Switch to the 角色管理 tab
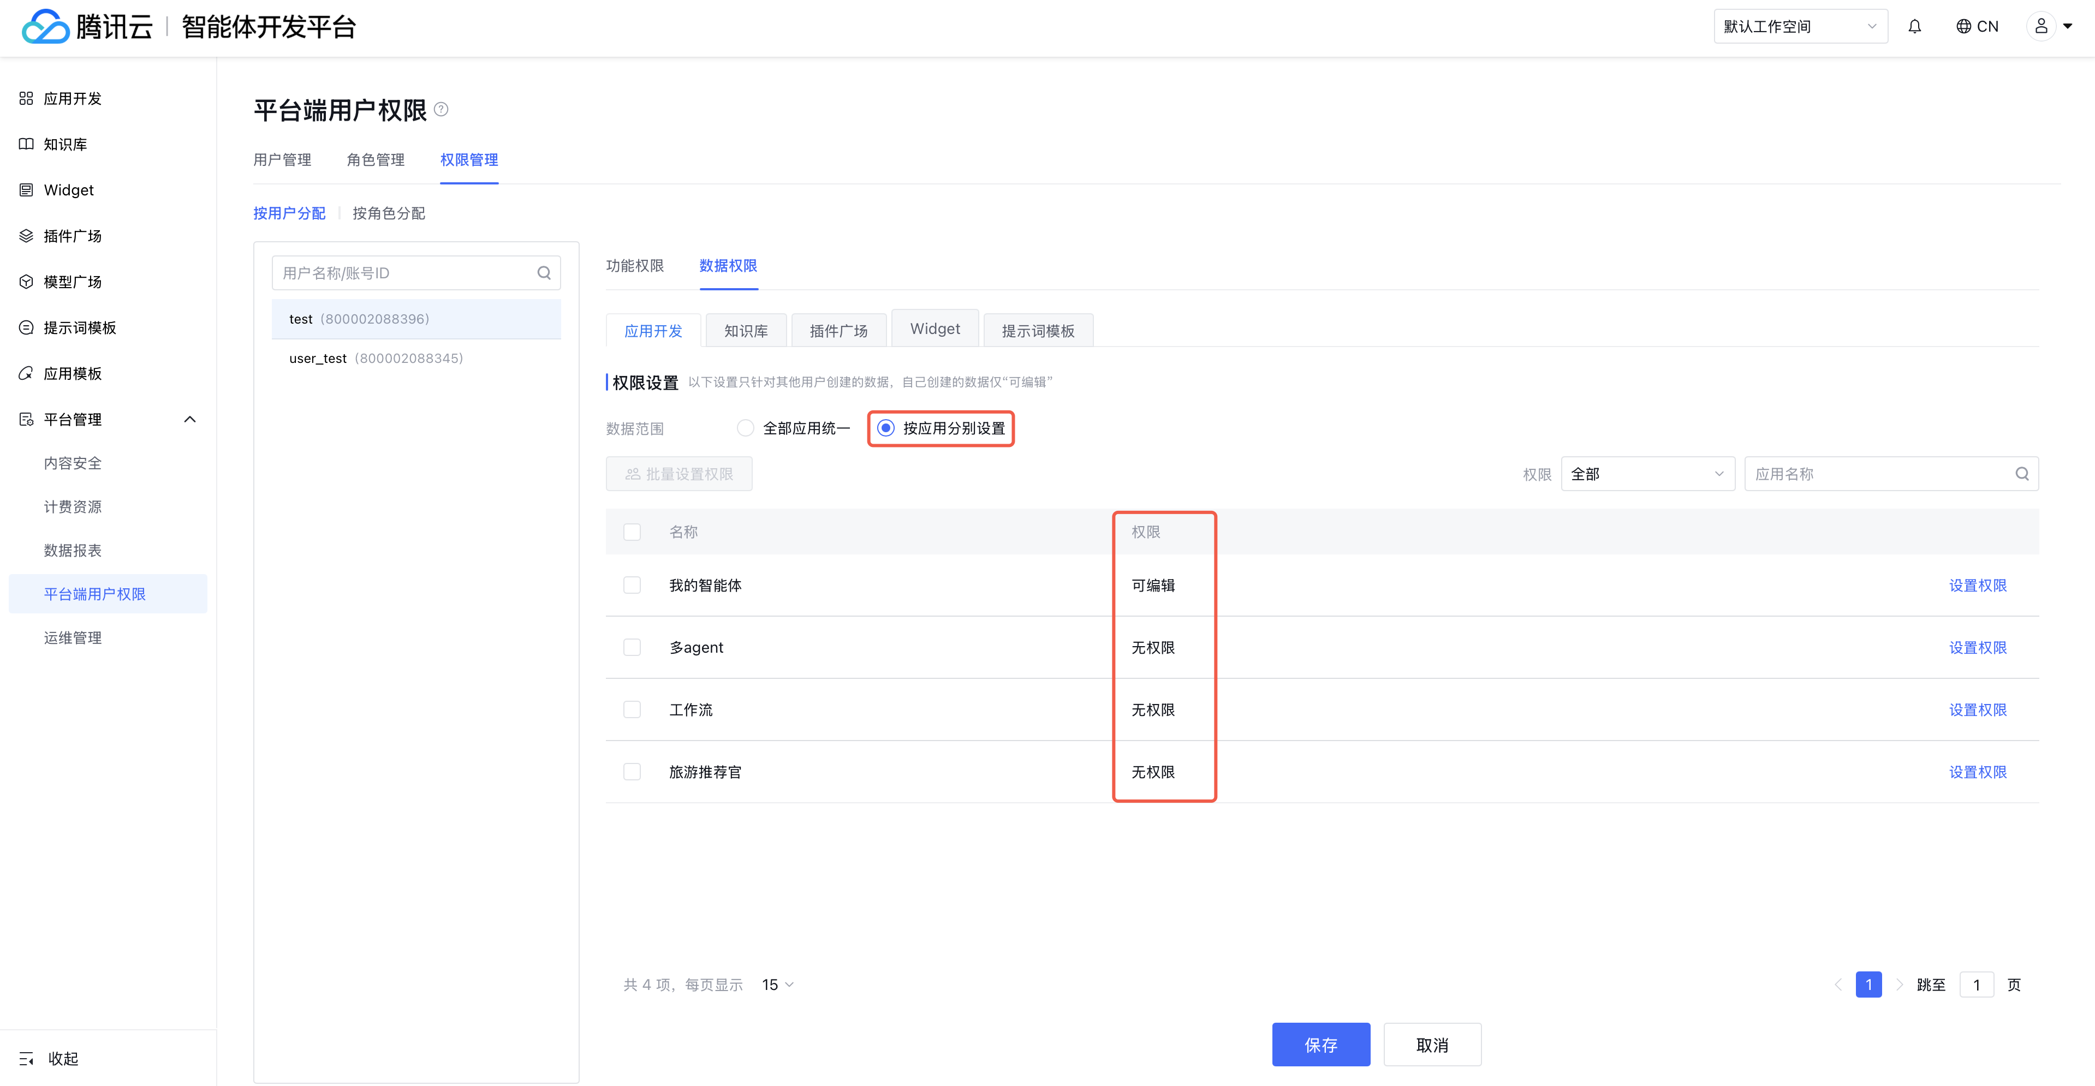The image size is (2095, 1086). point(375,160)
